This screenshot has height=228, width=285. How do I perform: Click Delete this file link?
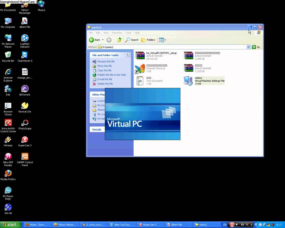click(105, 84)
